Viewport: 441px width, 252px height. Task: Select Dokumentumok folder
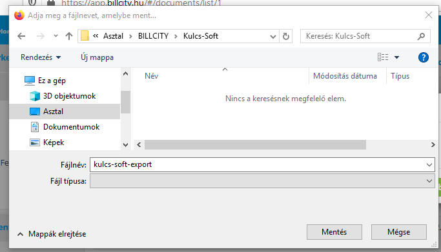coord(72,127)
